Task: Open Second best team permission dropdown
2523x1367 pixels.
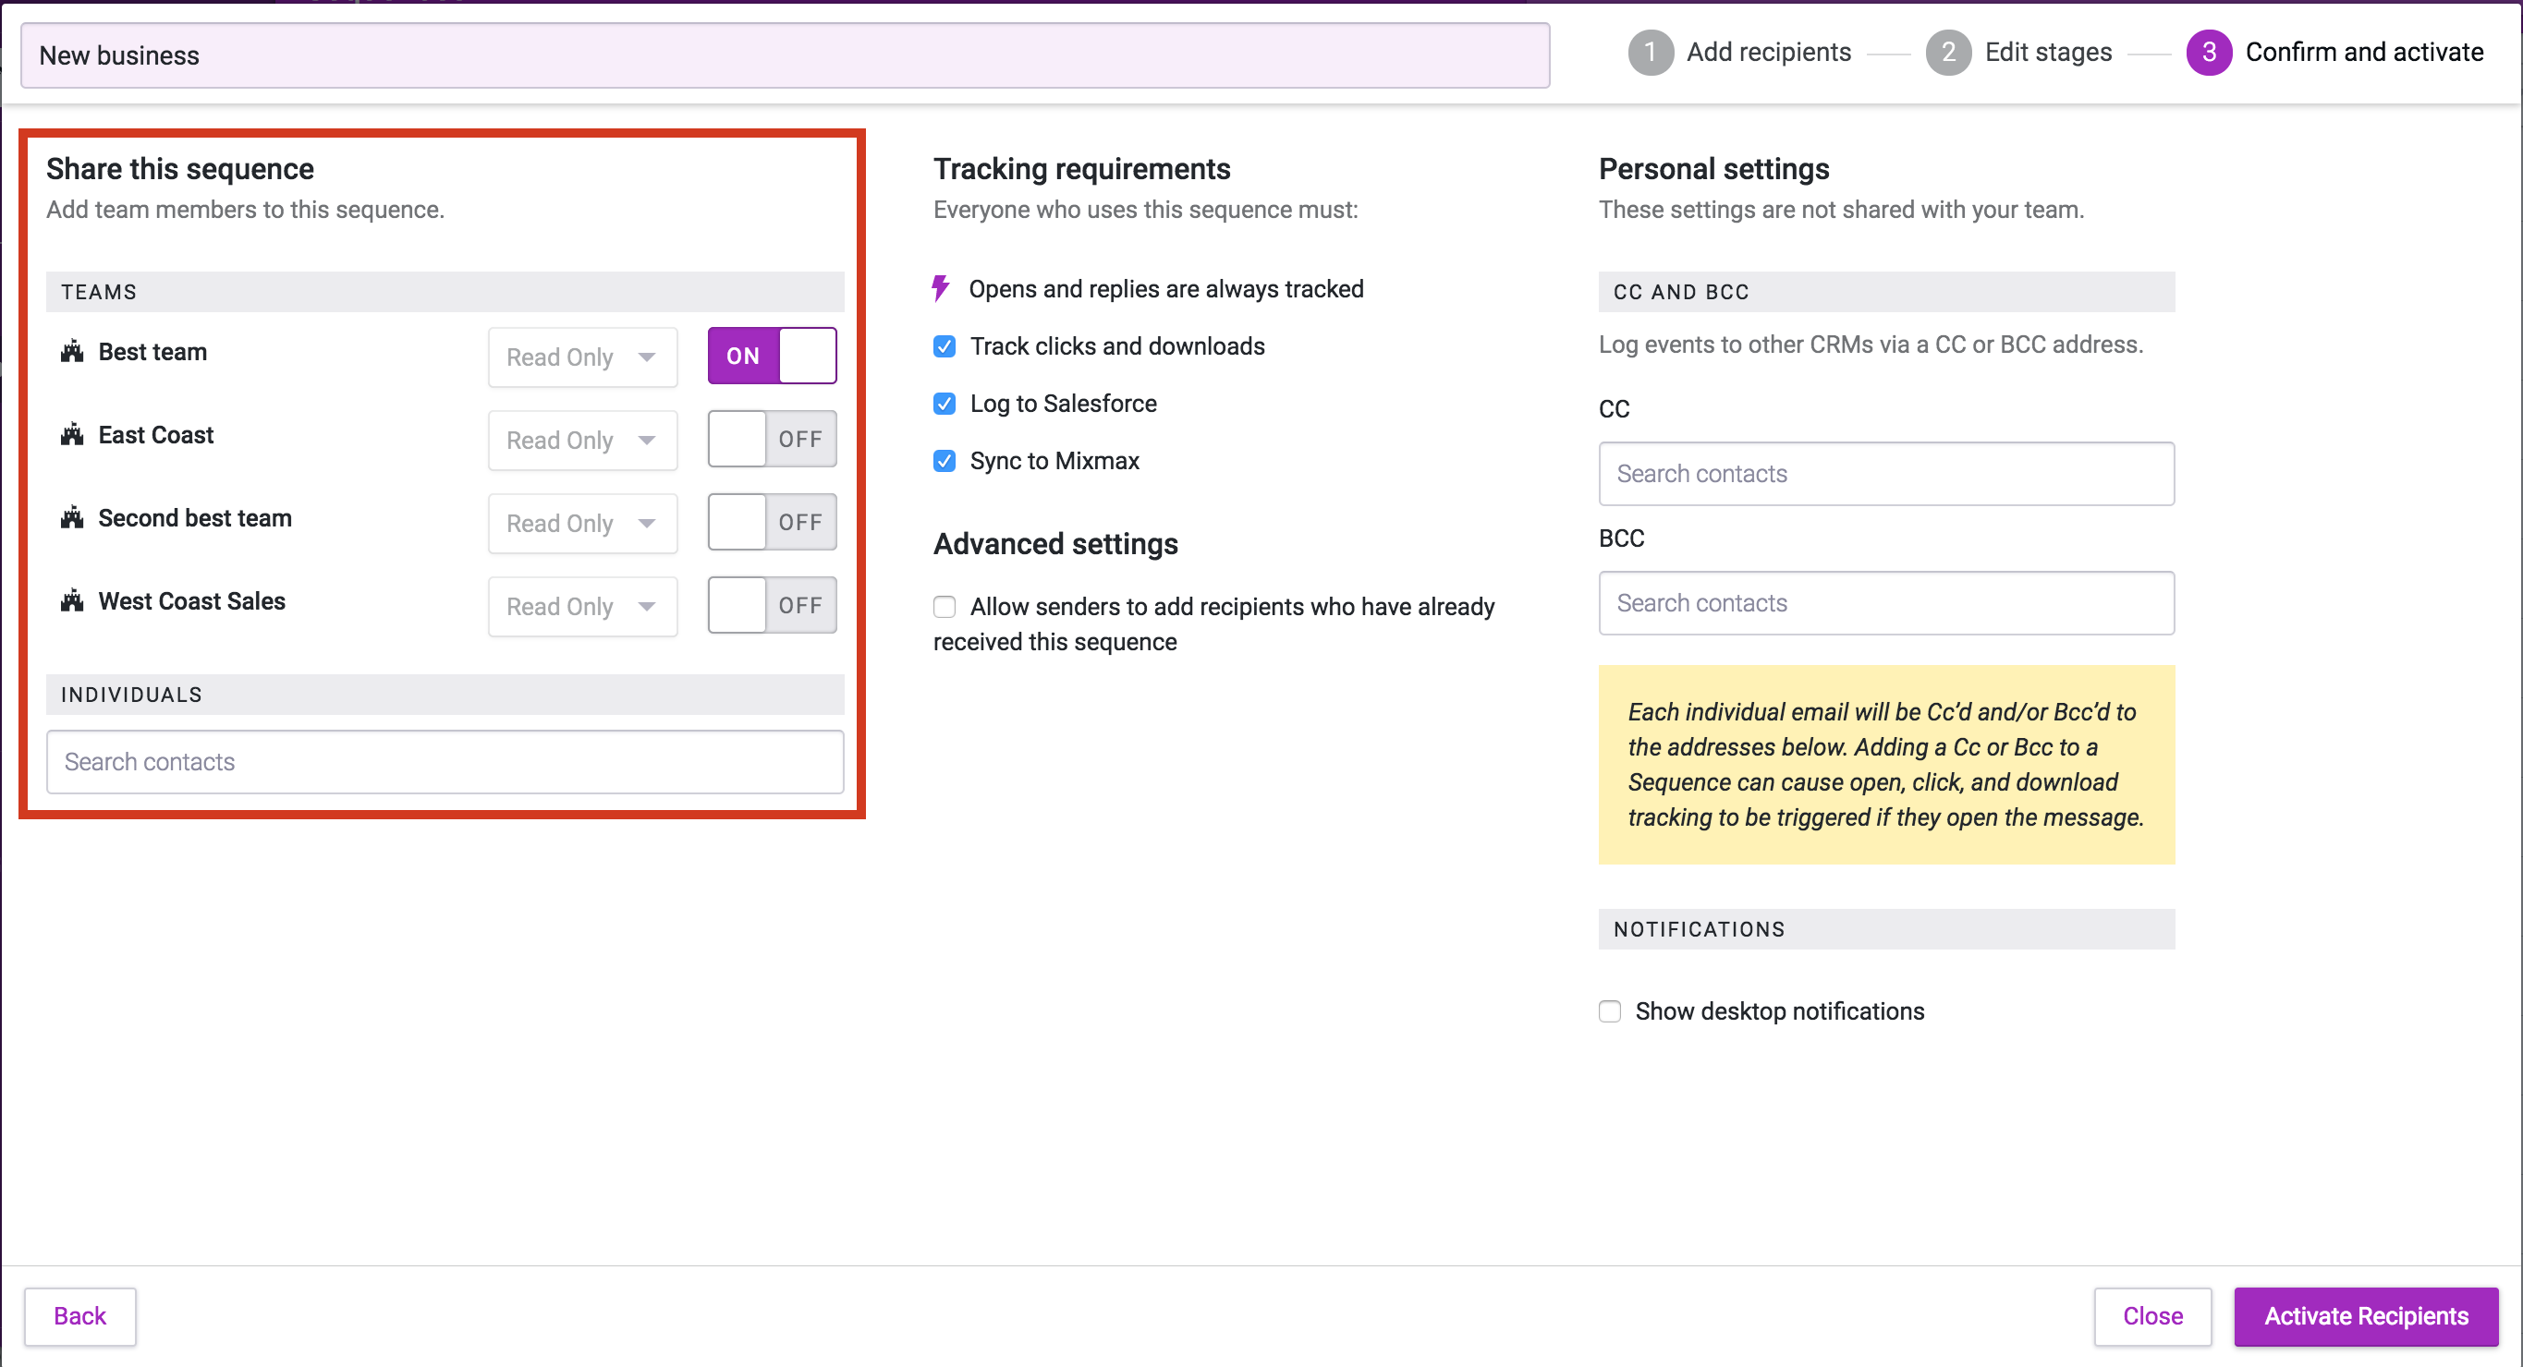Action: coord(582,524)
